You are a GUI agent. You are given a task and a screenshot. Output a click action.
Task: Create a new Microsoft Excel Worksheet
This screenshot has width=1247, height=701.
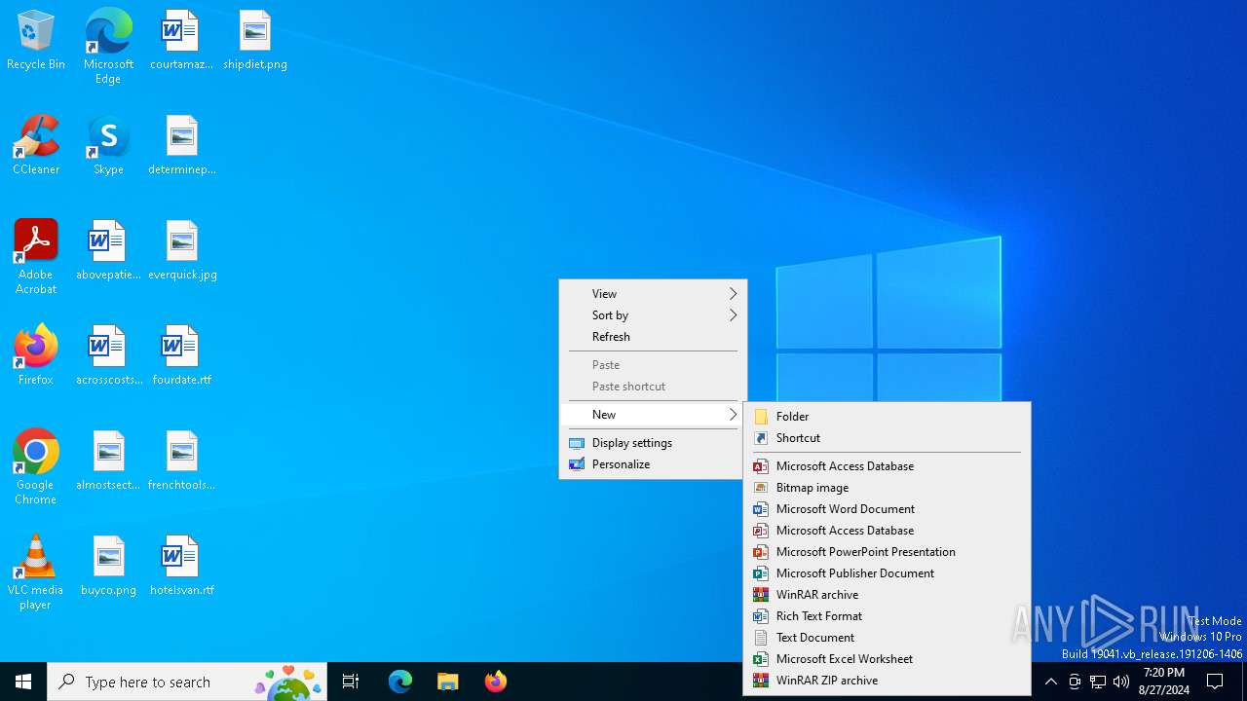[x=887, y=659]
